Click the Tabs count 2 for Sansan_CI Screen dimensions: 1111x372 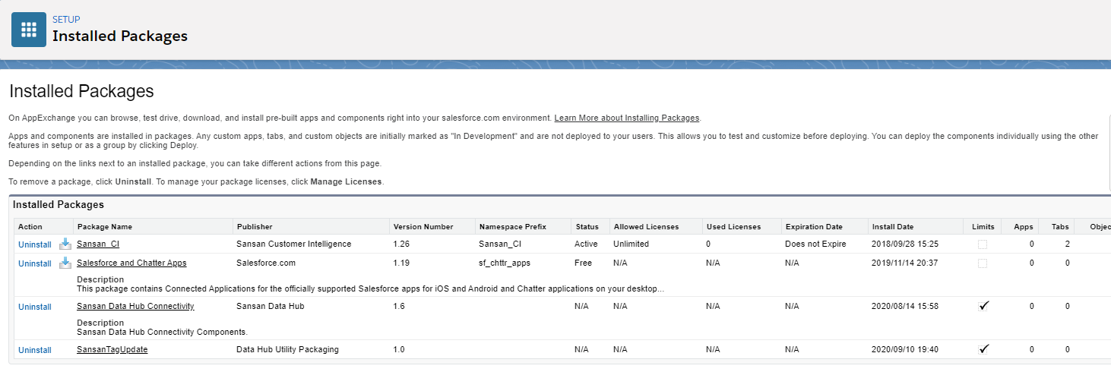[x=1068, y=244]
